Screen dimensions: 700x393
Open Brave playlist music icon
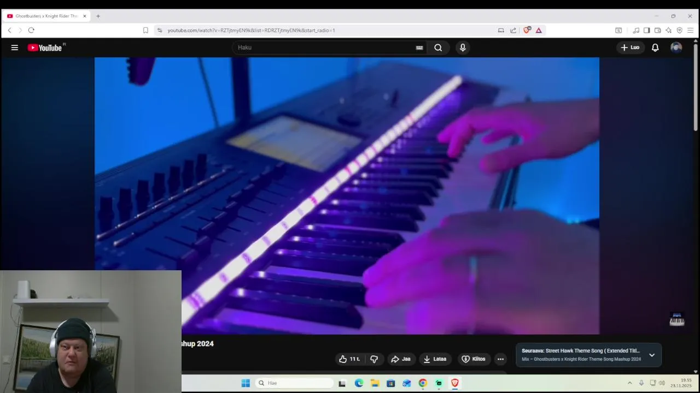point(636,30)
